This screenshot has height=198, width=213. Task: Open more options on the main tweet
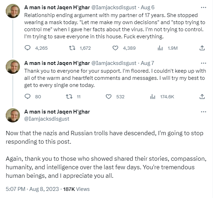(x=203, y=112)
